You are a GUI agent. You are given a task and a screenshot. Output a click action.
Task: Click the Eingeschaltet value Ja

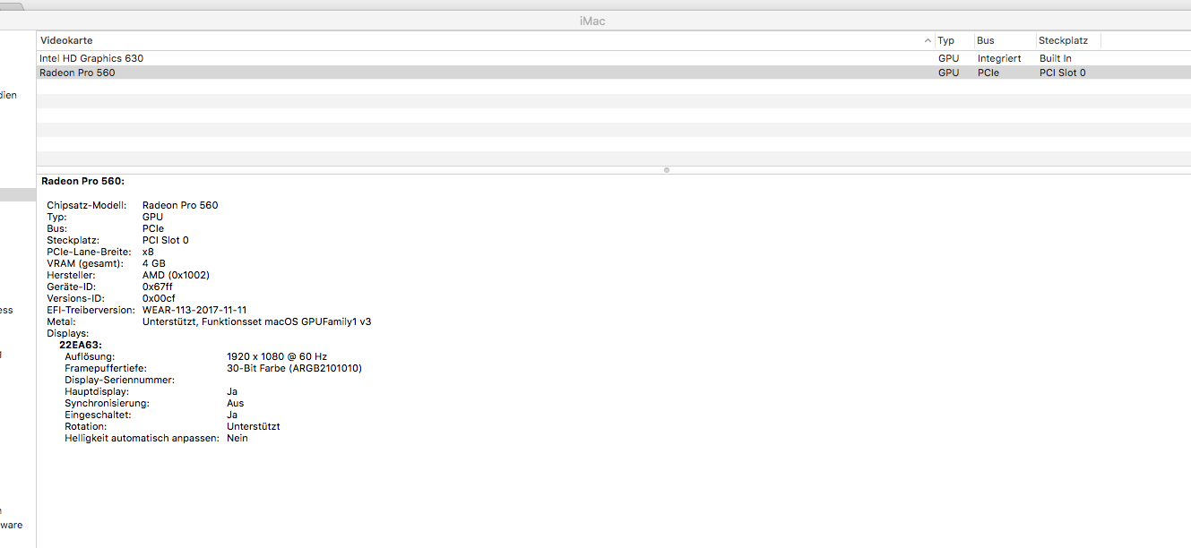point(232,415)
